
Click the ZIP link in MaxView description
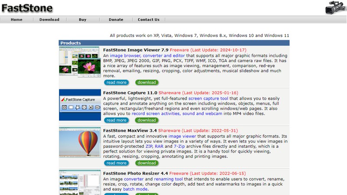click(149, 146)
